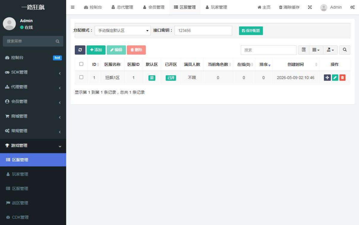
Task: Sort by 创建时间 column header
Action: click(296, 64)
